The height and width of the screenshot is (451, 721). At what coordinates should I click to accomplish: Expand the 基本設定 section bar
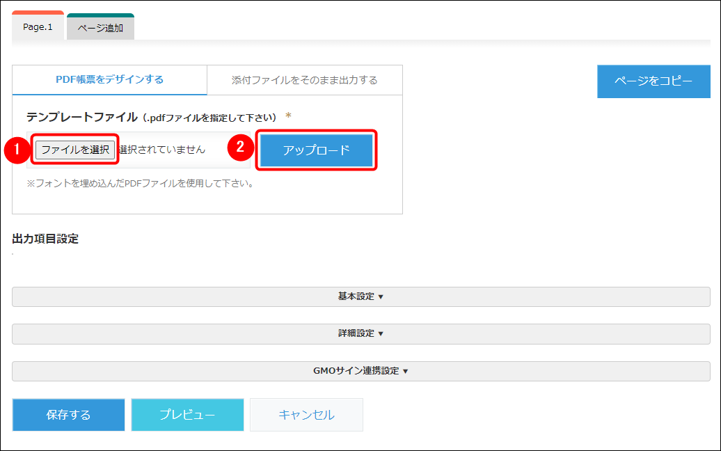[360, 296]
